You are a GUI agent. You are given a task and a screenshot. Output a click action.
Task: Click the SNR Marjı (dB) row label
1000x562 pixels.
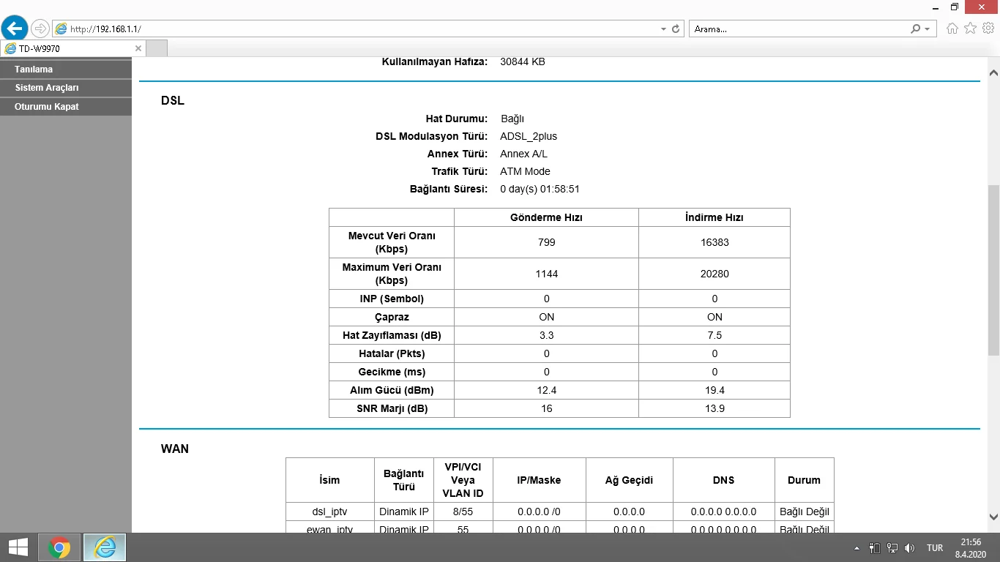point(392,408)
